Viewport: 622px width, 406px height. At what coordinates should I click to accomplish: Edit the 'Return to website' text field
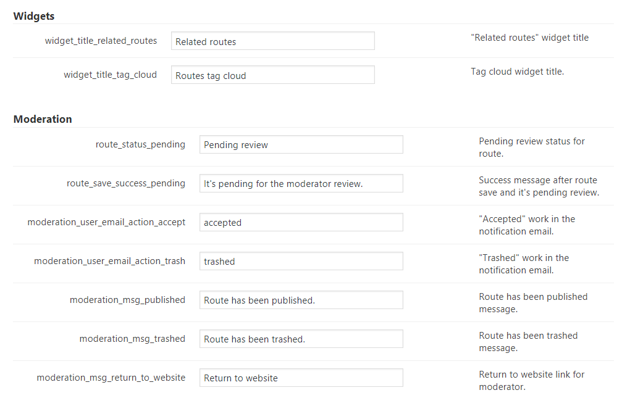tap(301, 378)
